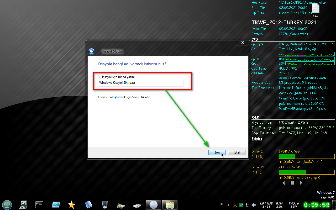Screen dimensions: 336x210
Task: Click the text 'Kısayolu oluşturmak için Son'u tıklatın.'
Action: coord(124,97)
